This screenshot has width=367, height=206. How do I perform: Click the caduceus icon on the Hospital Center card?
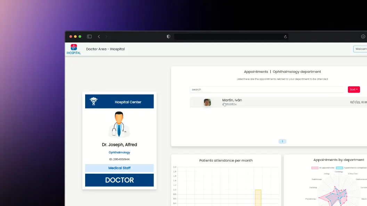tap(93, 101)
